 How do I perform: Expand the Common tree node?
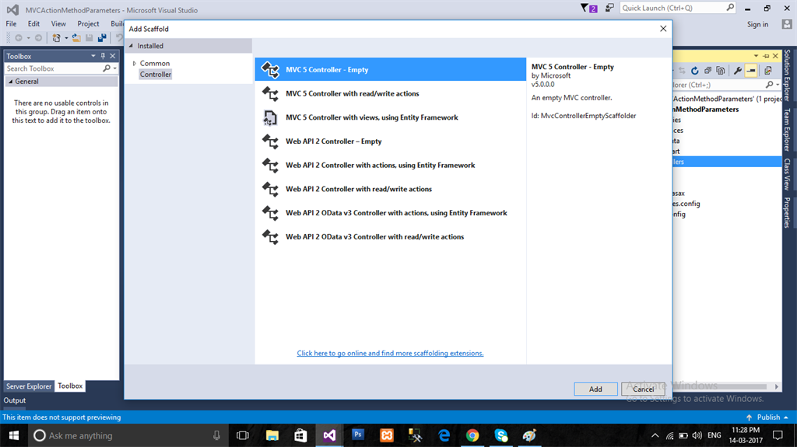point(134,64)
